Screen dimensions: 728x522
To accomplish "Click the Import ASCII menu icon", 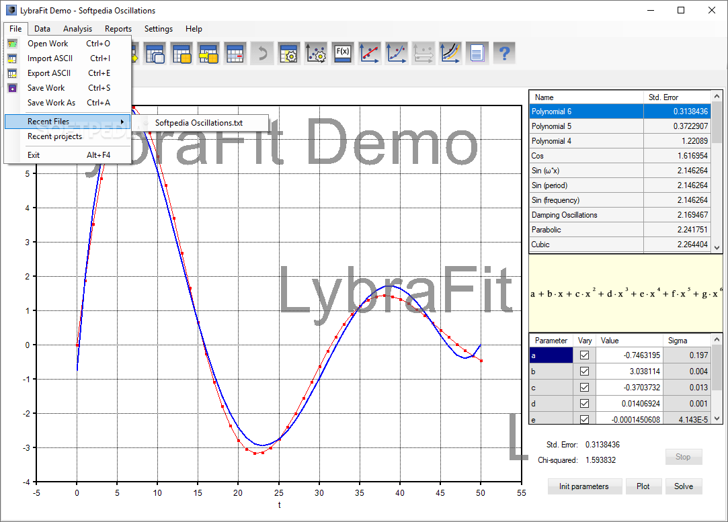I will tap(13, 58).
